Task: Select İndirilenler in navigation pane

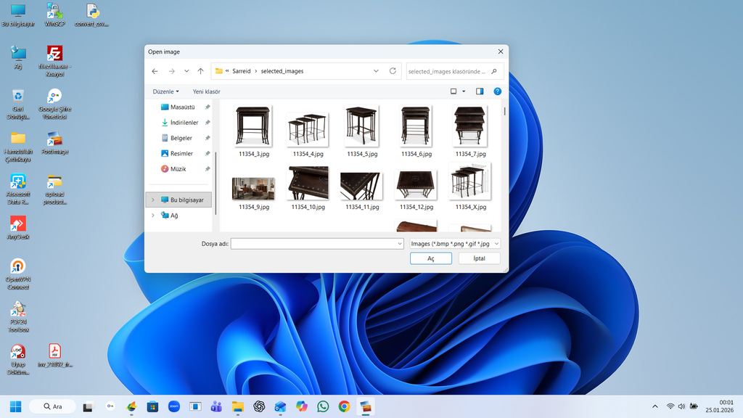Action: point(184,122)
